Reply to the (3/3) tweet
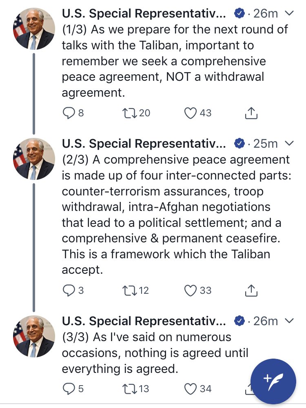306x408 pixels. click(69, 389)
